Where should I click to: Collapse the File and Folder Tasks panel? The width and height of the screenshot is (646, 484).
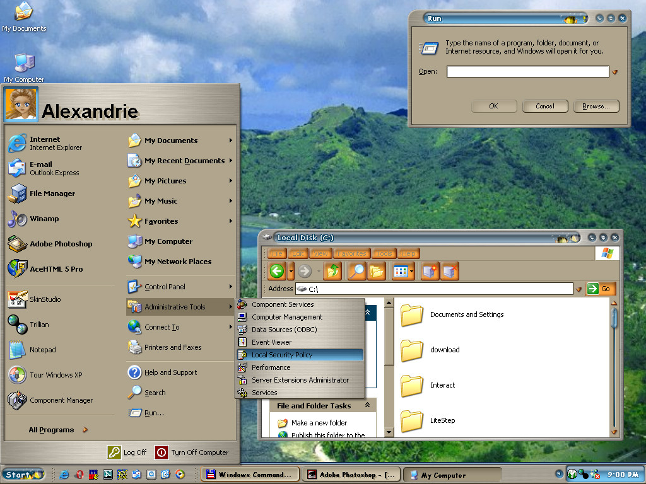[x=367, y=405]
